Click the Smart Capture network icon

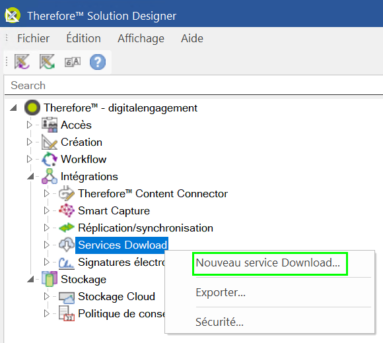click(67, 210)
